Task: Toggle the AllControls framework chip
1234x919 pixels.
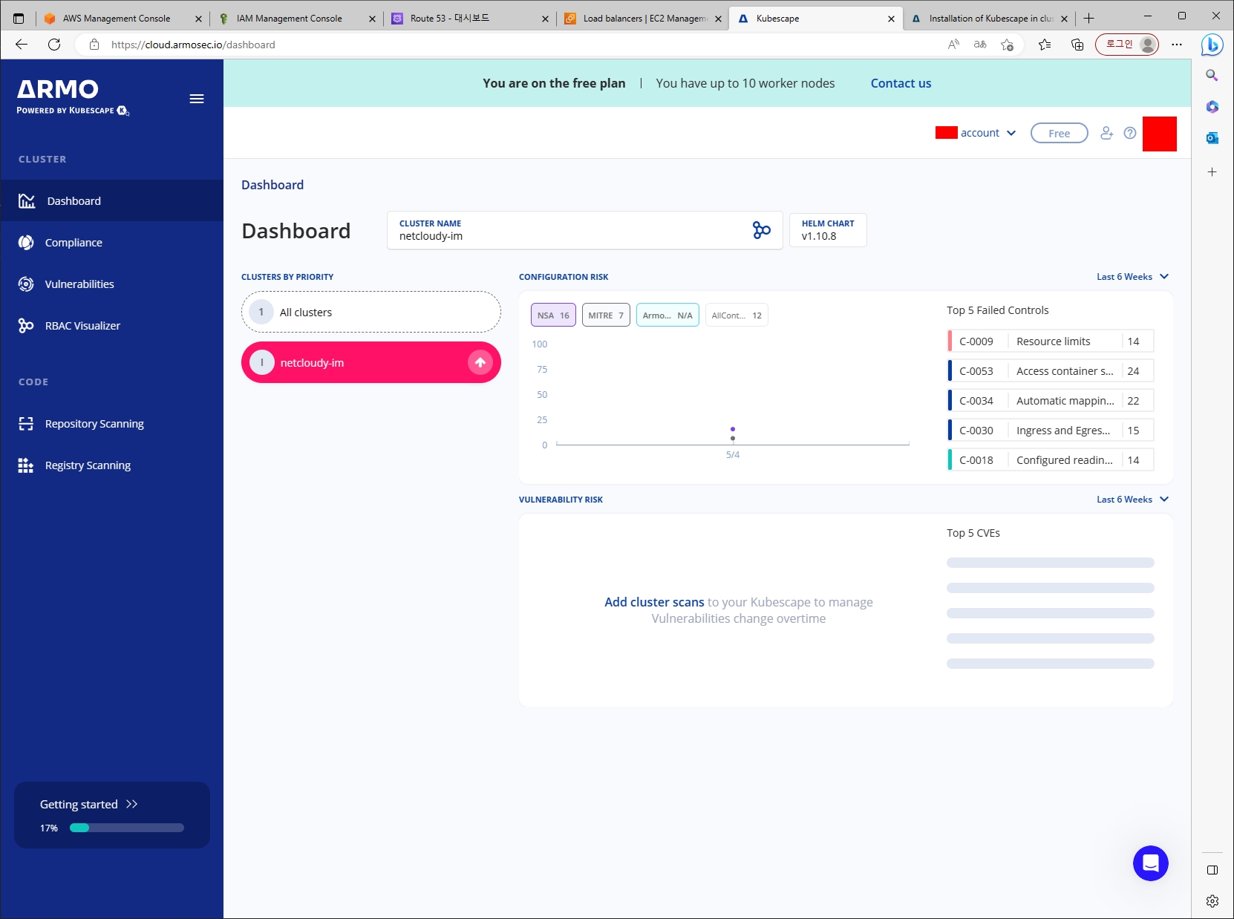Action: 737,315
